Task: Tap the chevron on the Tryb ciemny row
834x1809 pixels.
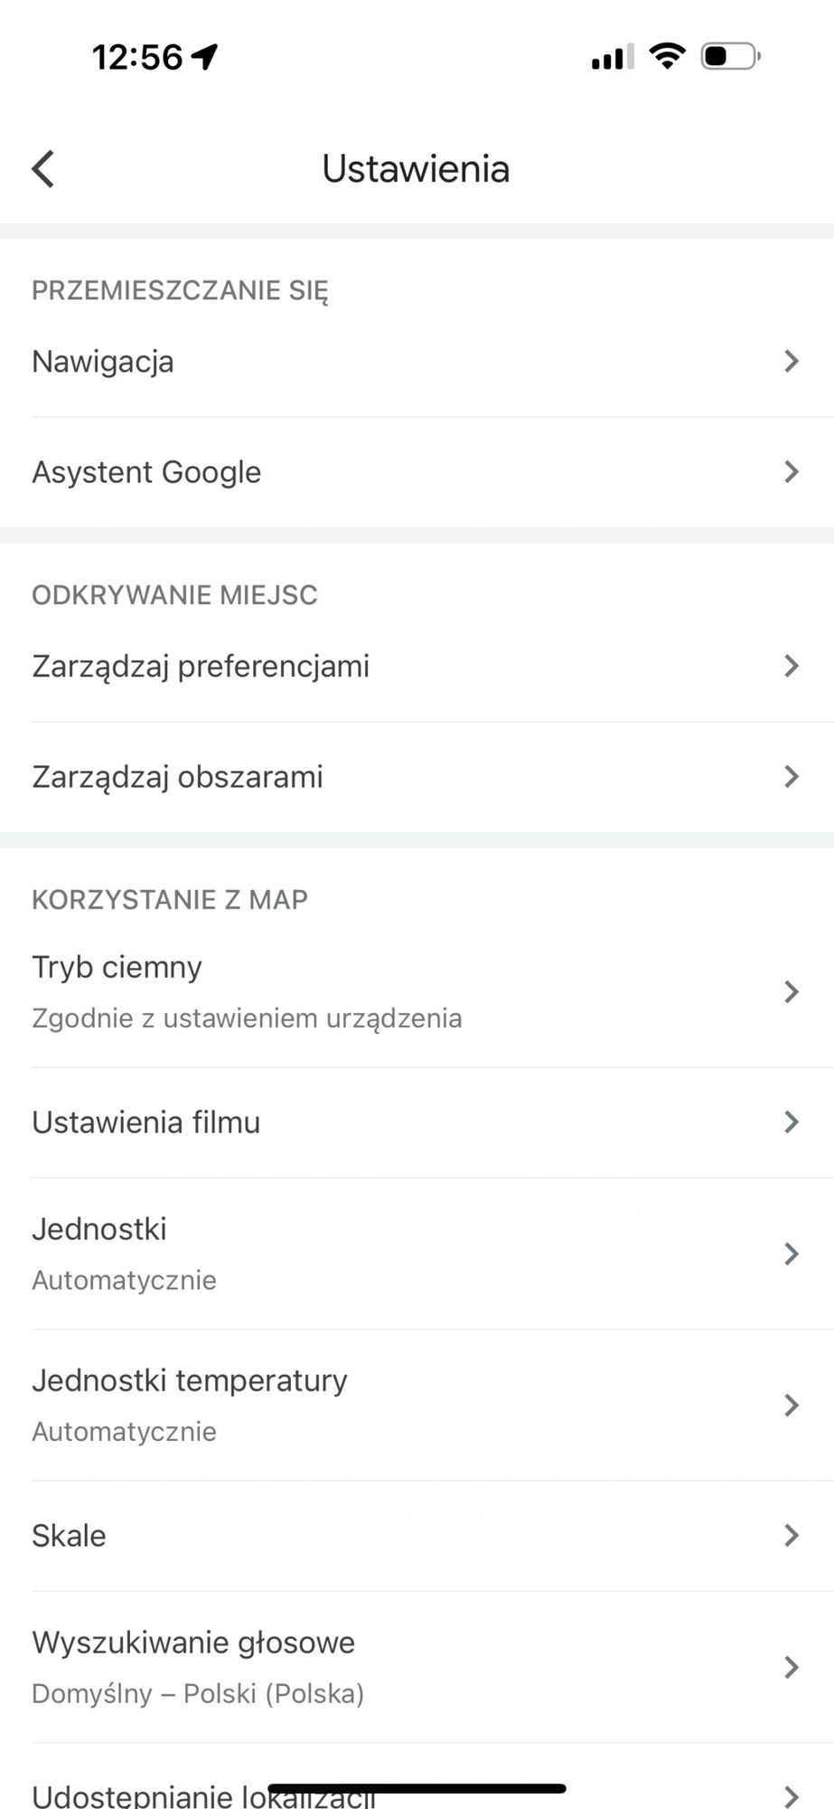Action: pyautogui.click(x=792, y=992)
